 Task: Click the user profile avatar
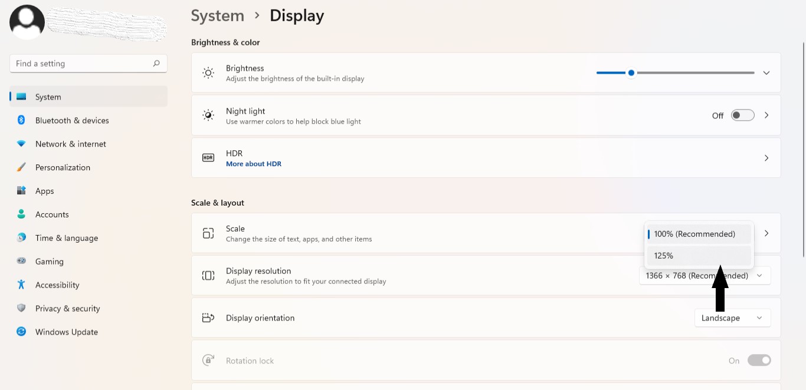point(27,22)
